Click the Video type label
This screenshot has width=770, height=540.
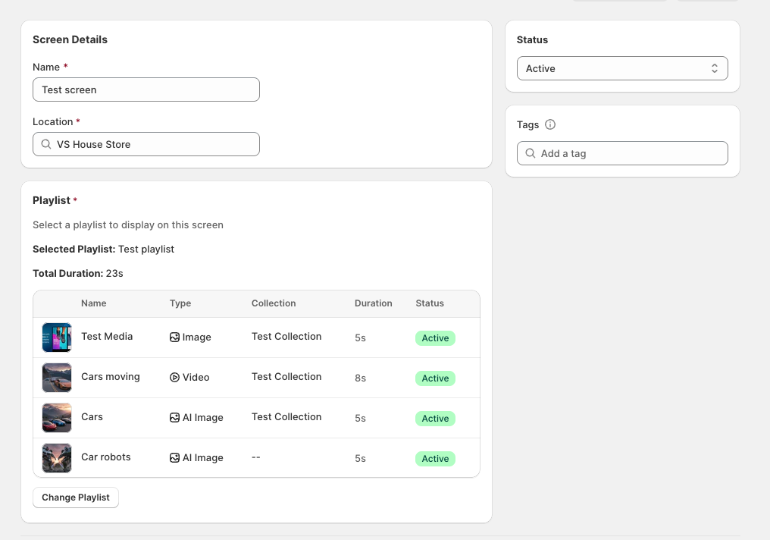coord(196,378)
